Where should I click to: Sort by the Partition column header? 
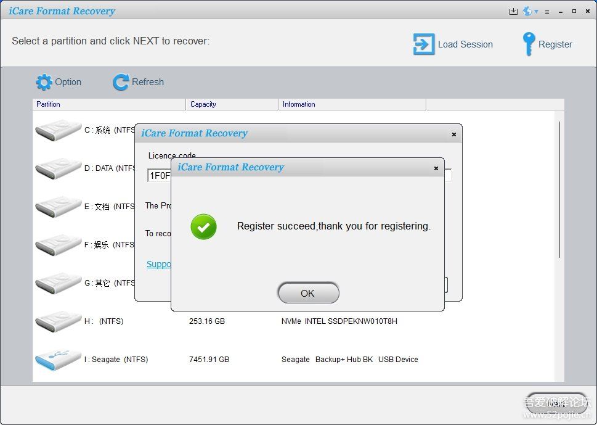pyautogui.click(x=108, y=104)
